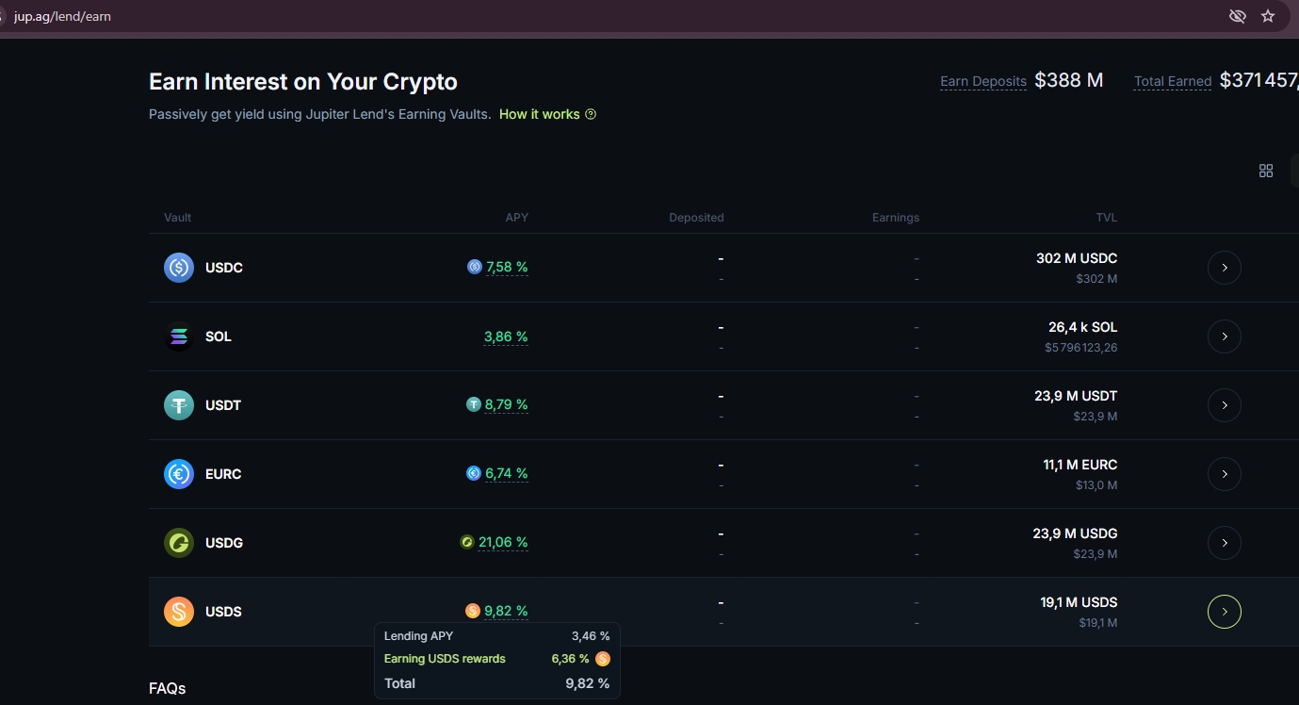Image resolution: width=1299 pixels, height=705 pixels.
Task: Select the USDT vault name
Action: (223, 405)
